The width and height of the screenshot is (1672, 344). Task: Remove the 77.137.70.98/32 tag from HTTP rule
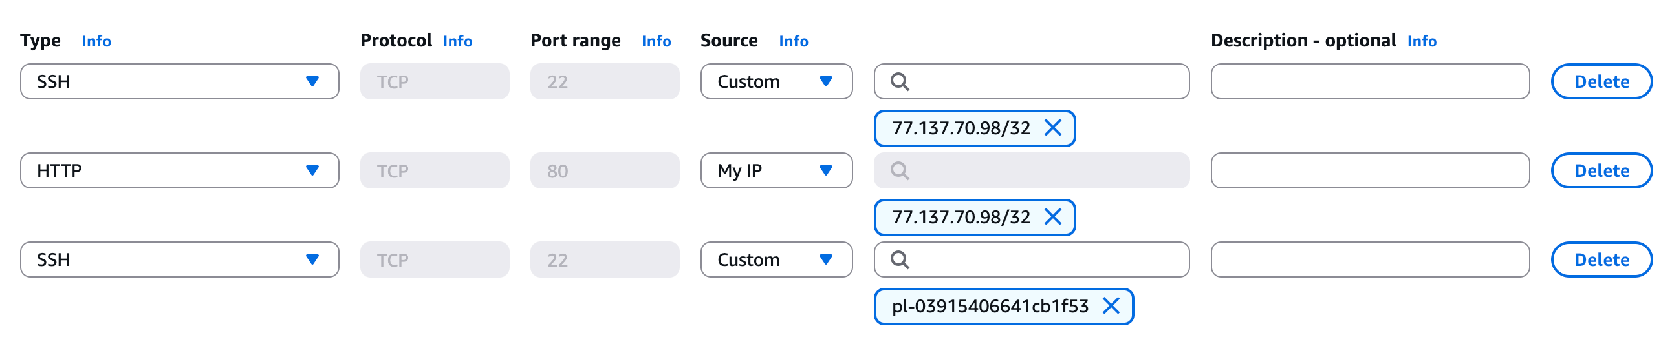tap(1052, 216)
